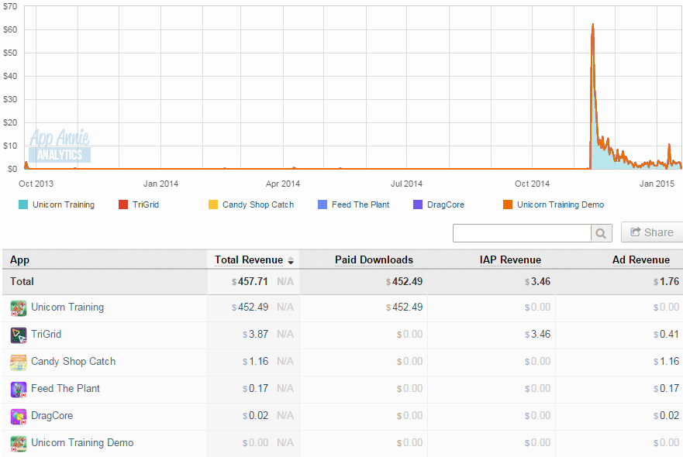683x457 pixels.
Task: Click Jan 2015 axis label
Action: pyautogui.click(x=657, y=184)
